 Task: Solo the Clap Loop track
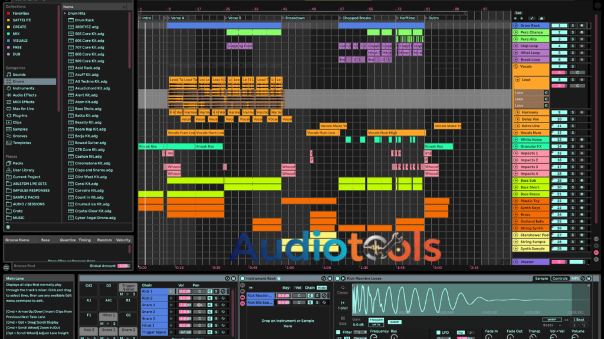point(573,46)
